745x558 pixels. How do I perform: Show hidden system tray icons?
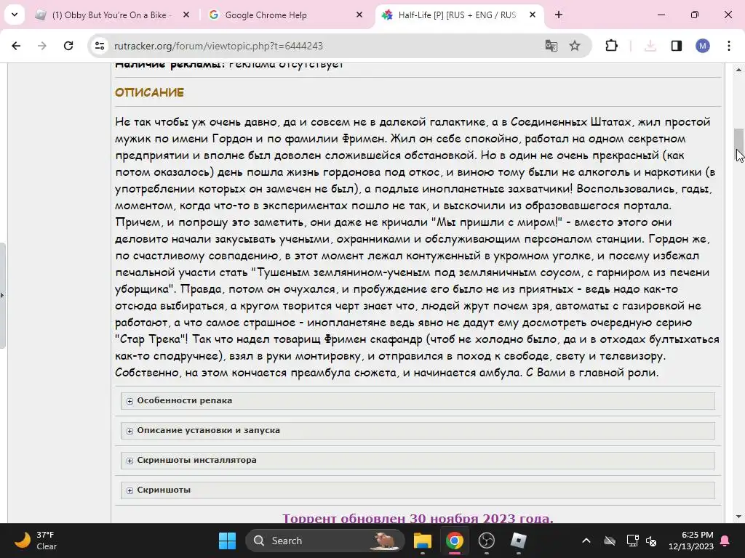coord(586,541)
